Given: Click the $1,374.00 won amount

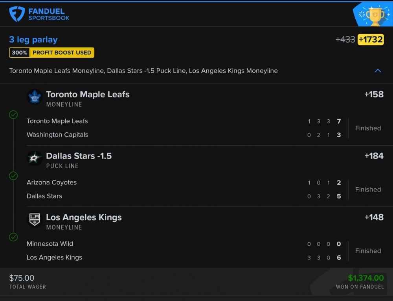Looking at the screenshot, I should 365,278.
